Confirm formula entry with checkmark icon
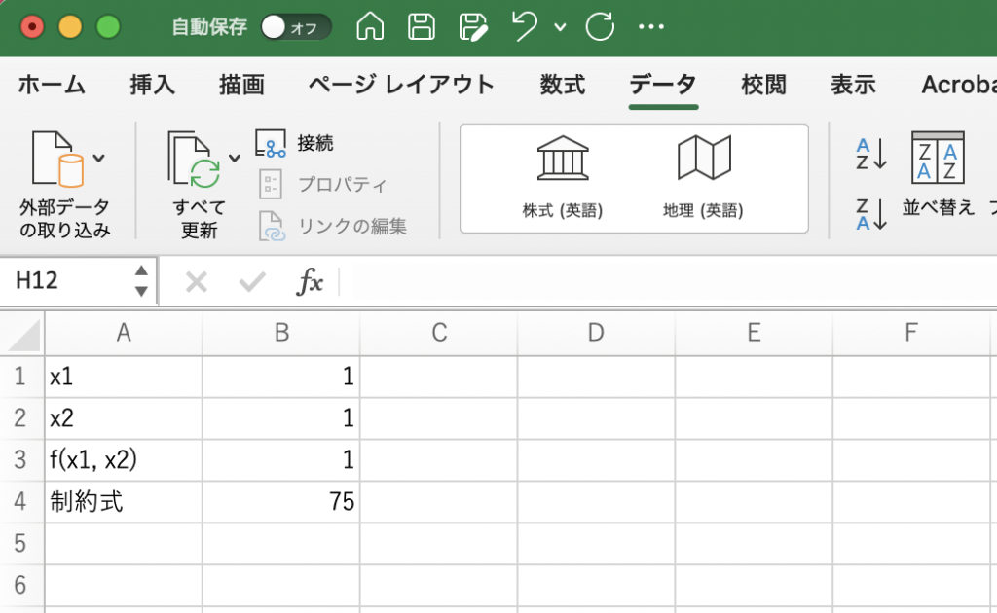Image resolution: width=997 pixels, height=613 pixels. point(252,281)
